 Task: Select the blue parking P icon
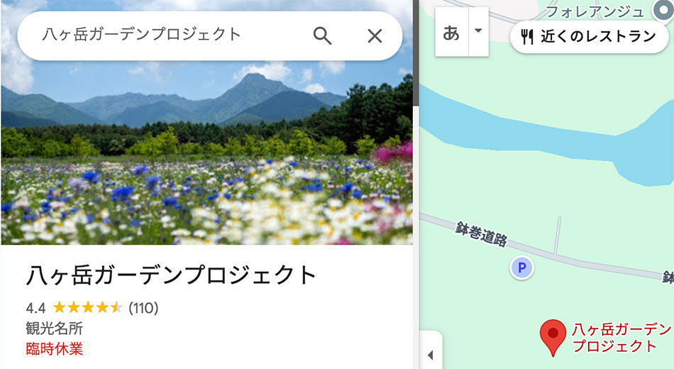tap(522, 268)
